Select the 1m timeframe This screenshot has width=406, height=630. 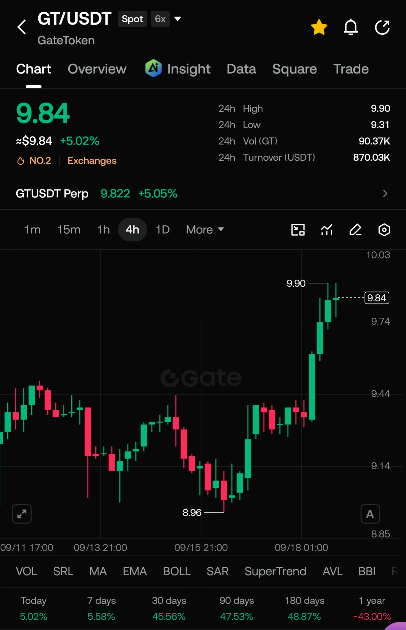point(32,230)
